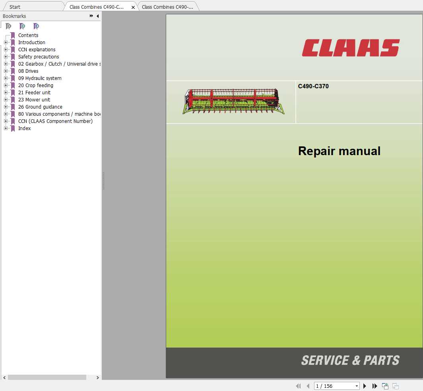
Task: Open 23 Mower unit bookmark
Action: tap(34, 99)
